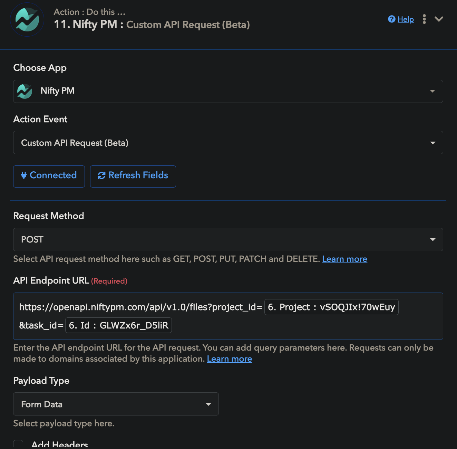The height and width of the screenshot is (449, 457).
Task: Open the three-dot options menu
Action: (424, 19)
